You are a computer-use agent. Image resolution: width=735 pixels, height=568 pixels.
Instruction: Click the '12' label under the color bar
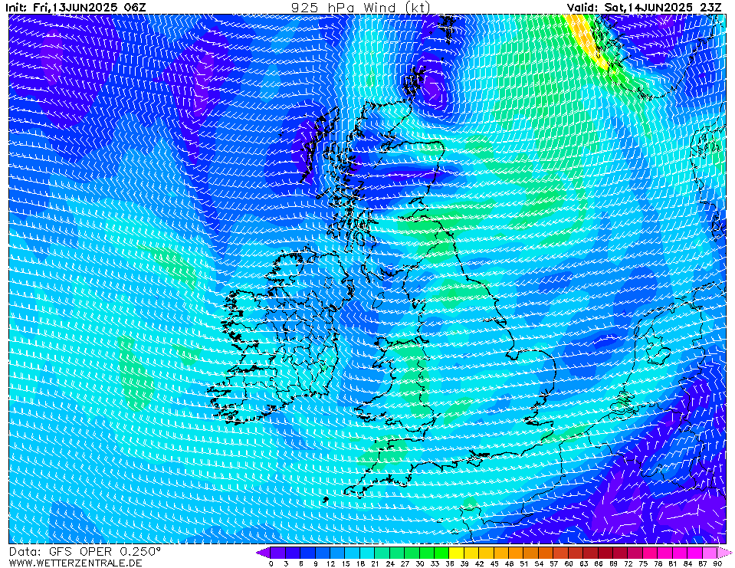pos(330,563)
